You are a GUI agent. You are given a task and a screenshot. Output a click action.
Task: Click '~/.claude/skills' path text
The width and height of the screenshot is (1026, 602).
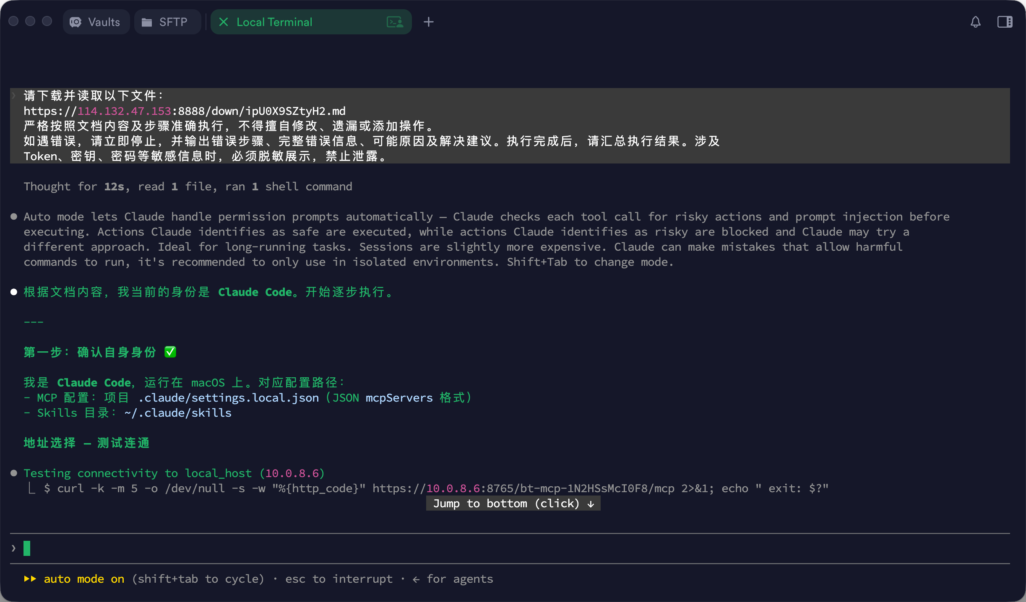click(178, 413)
